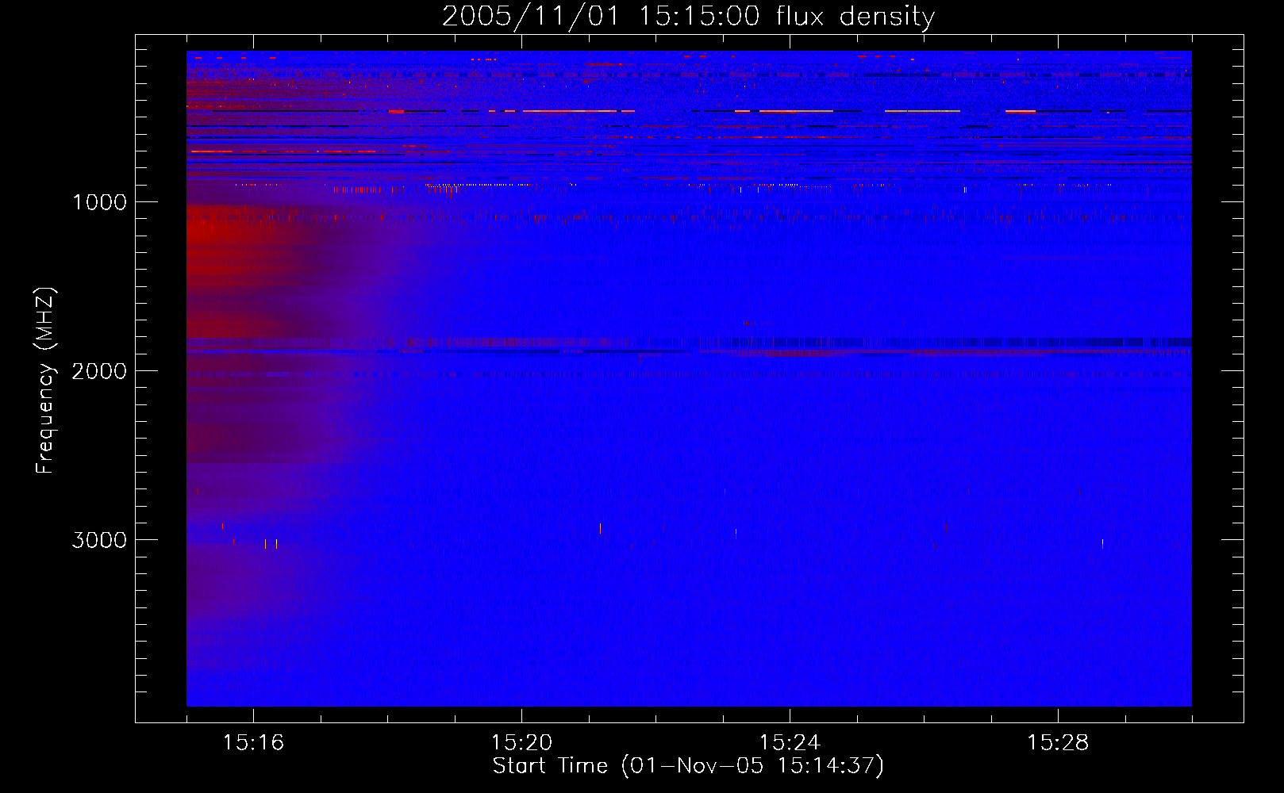
Task: Click the 15:28 time tick label
Action: (x=1058, y=742)
